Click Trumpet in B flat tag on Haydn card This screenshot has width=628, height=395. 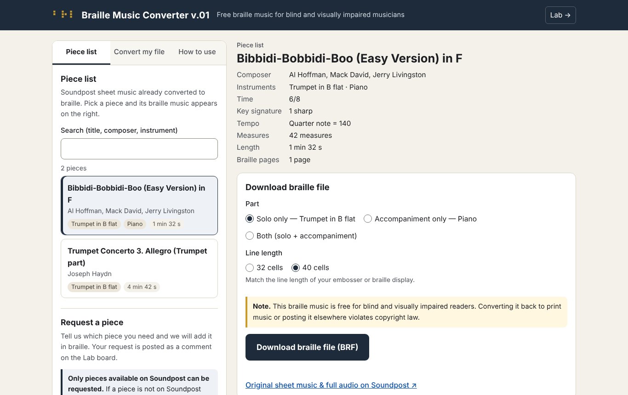tap(94, 287)
